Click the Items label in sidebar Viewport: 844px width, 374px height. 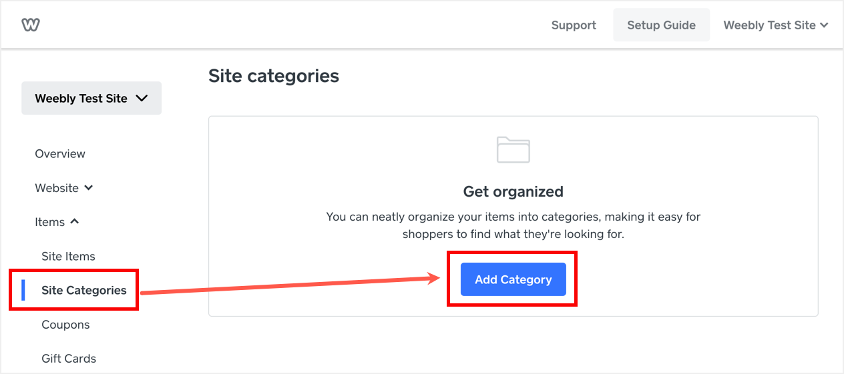(x=50, y=222)
